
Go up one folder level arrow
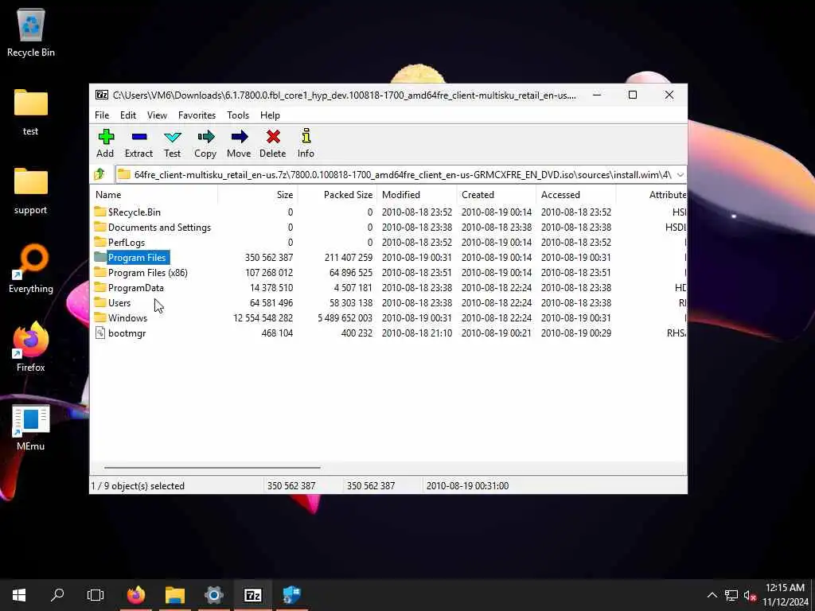[x=99, y=174]
